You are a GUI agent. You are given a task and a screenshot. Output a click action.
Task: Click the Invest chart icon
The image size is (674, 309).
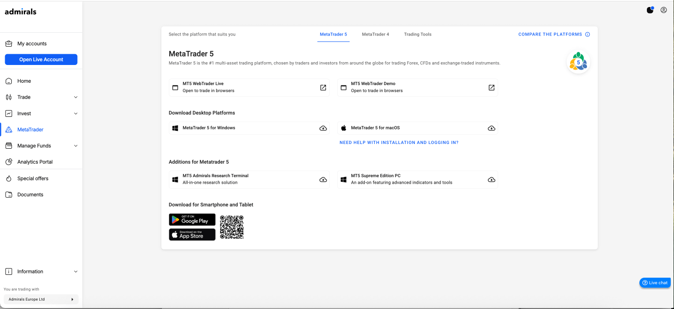click(8, 114)
